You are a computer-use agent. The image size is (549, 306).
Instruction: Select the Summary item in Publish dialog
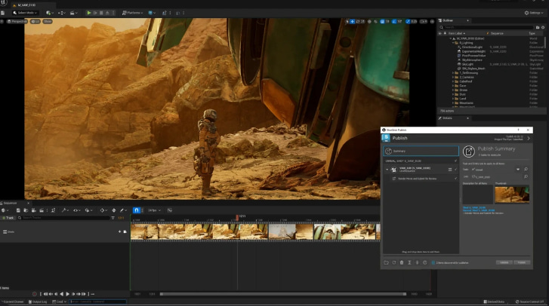pyautogui.click(x=421, y=151)
